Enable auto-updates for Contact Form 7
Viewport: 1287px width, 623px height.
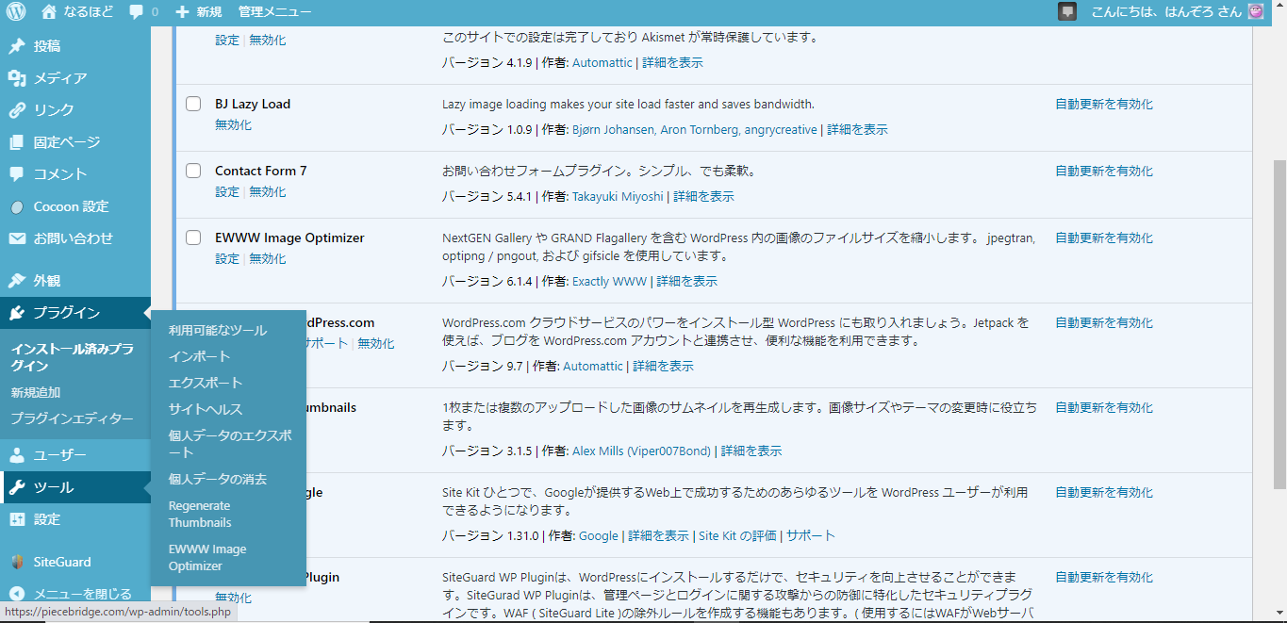1103,171
